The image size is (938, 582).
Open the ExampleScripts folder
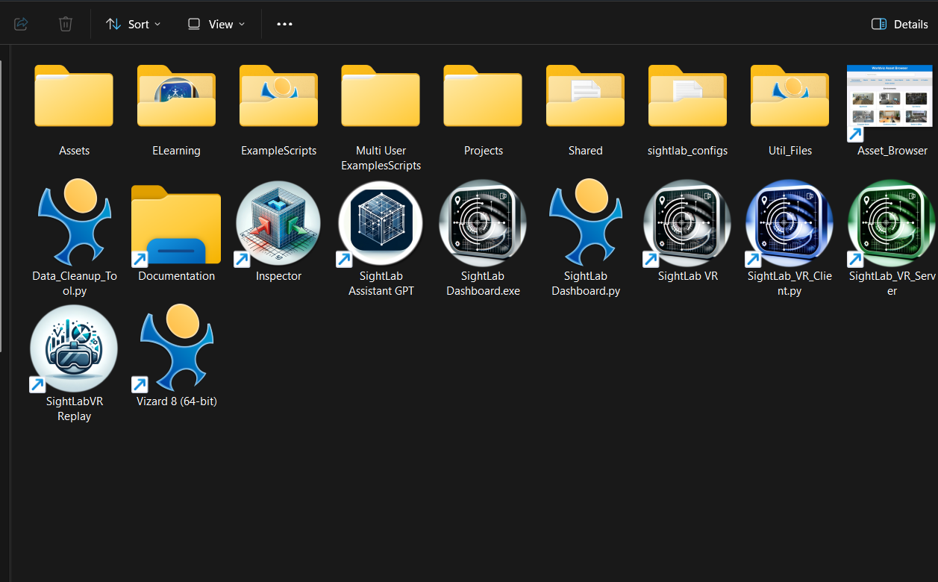tap(278, 97)
